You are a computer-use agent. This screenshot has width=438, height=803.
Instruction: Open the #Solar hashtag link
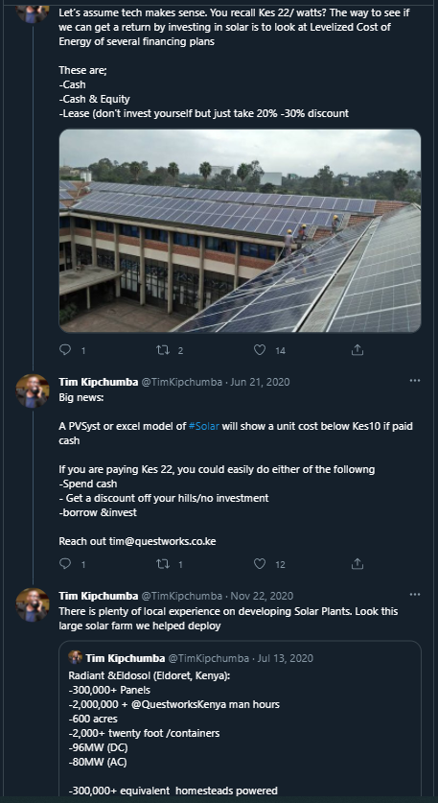(203, 426)
